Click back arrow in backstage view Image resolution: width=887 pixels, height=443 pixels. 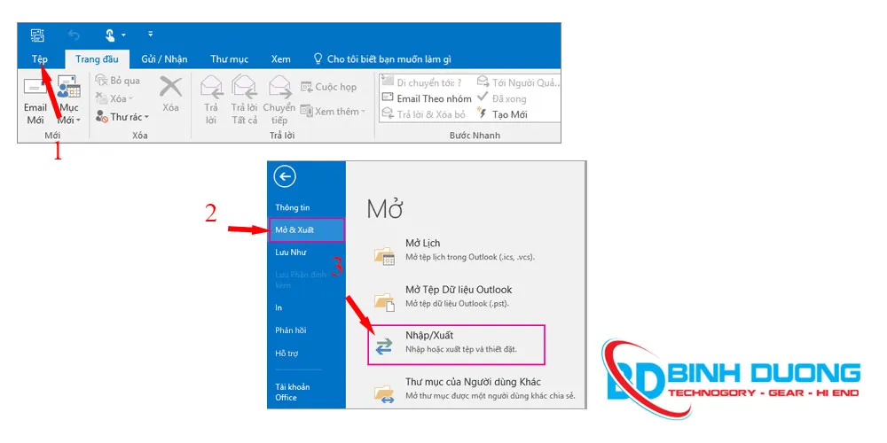coord(285,177)
